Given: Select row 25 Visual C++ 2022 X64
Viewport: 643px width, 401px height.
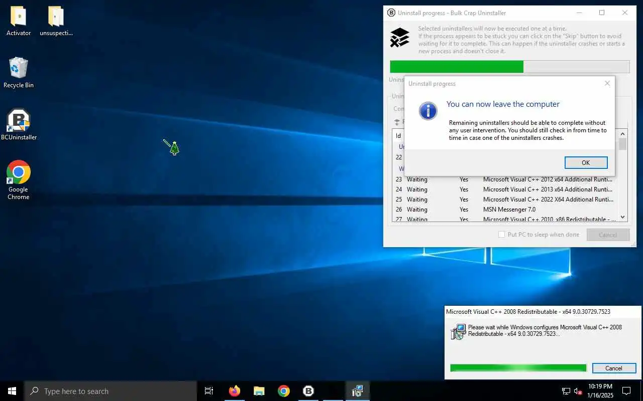Looking at the screenshot, I should coord(505,199).
